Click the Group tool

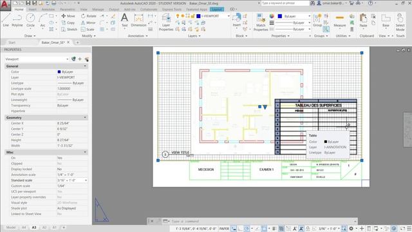317,20
